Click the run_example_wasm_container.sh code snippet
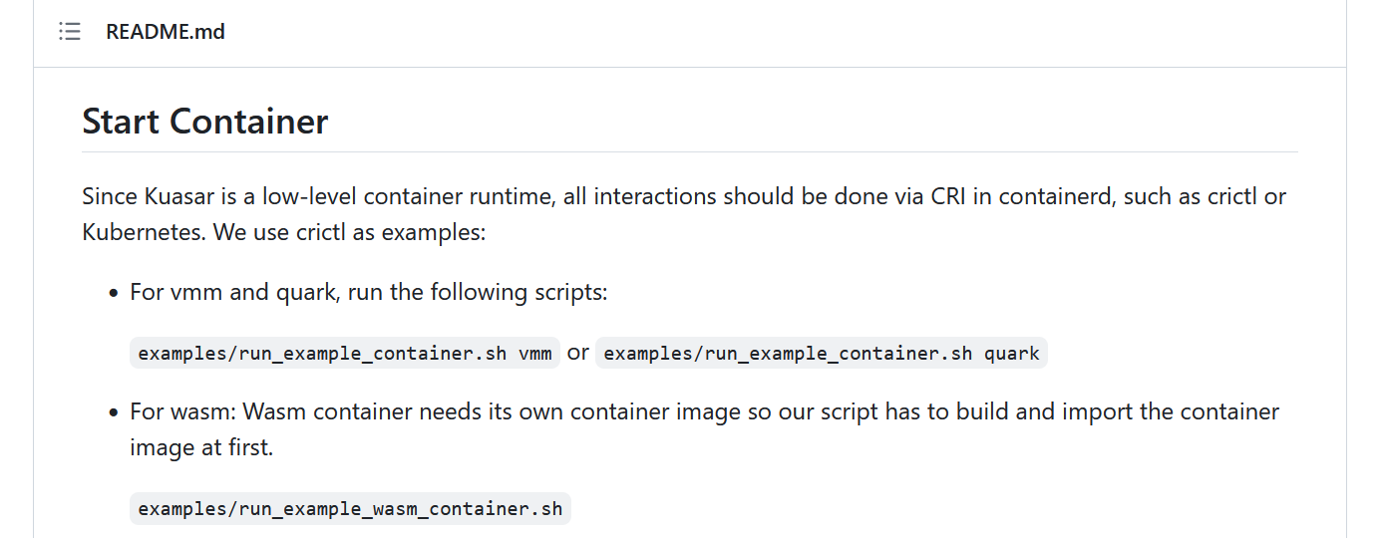Viewport: 1387px width, 538px height. coord(350,509)
